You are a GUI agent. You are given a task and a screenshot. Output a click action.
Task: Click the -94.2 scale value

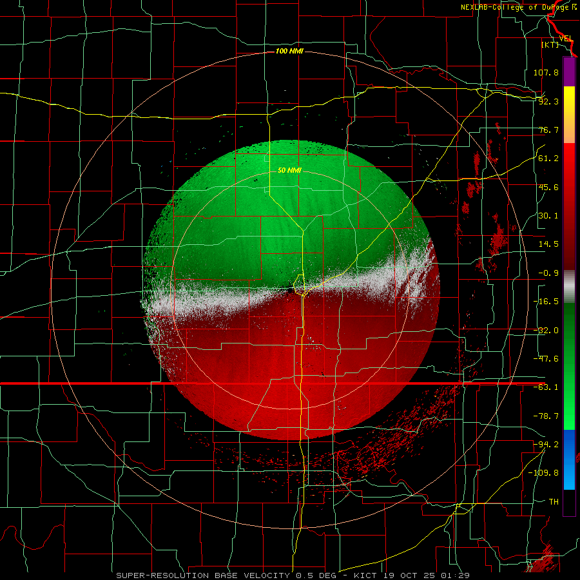coord(546,444)
